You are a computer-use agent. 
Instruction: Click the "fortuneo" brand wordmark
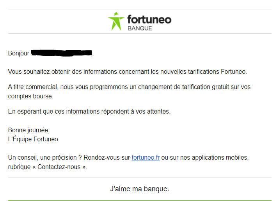(149, 20)
